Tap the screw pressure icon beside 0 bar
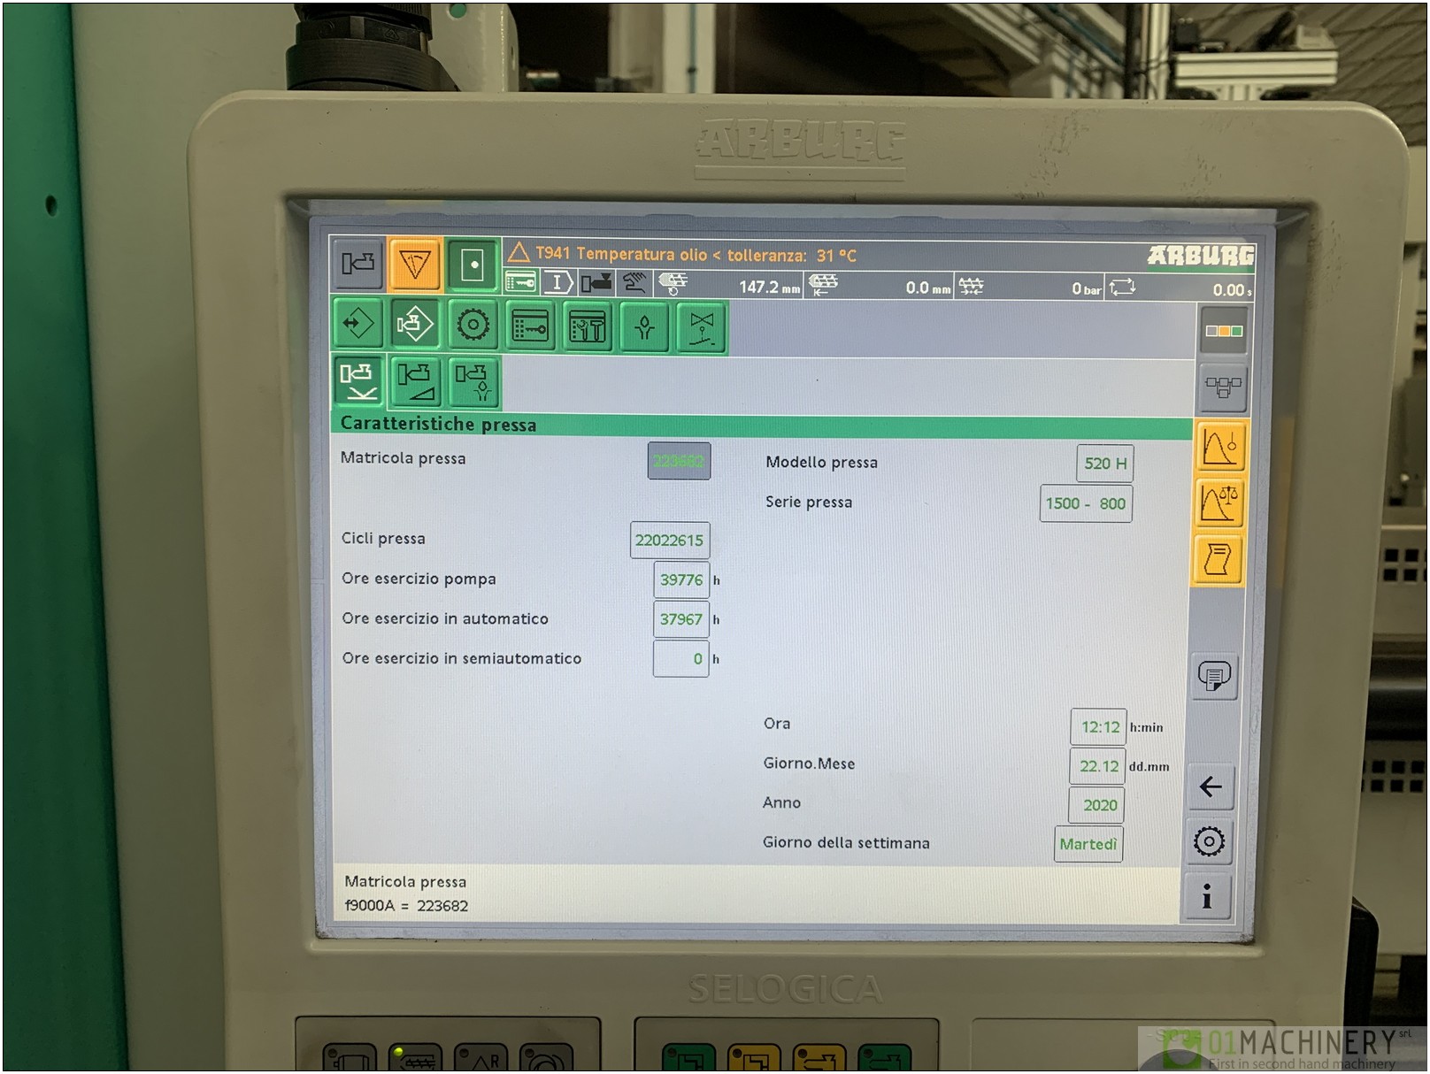Image resolution: width=1430 pixels, height=1074 pixels. 971,286
